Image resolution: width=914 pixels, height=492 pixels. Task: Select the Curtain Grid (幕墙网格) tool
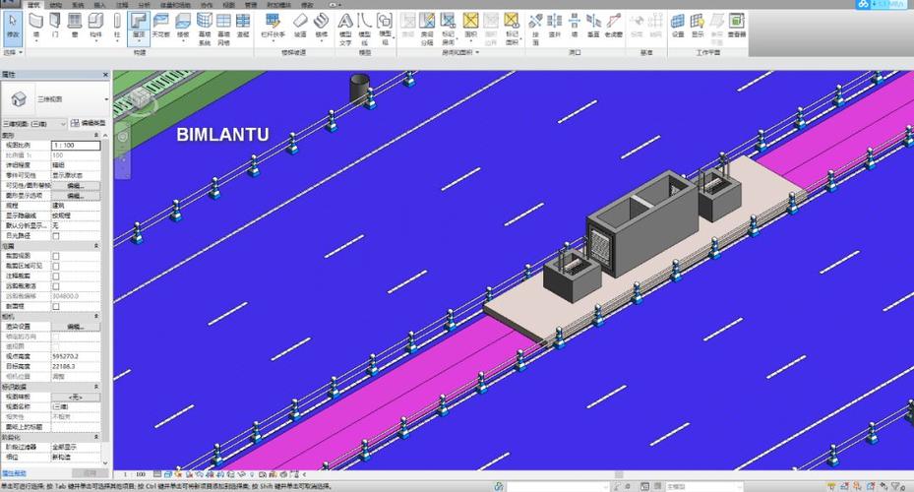click(x=224, y=28)
